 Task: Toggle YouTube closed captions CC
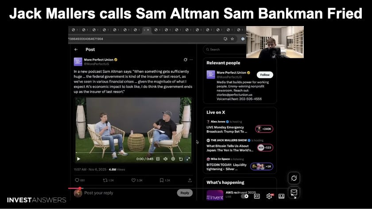pos(257,196)
